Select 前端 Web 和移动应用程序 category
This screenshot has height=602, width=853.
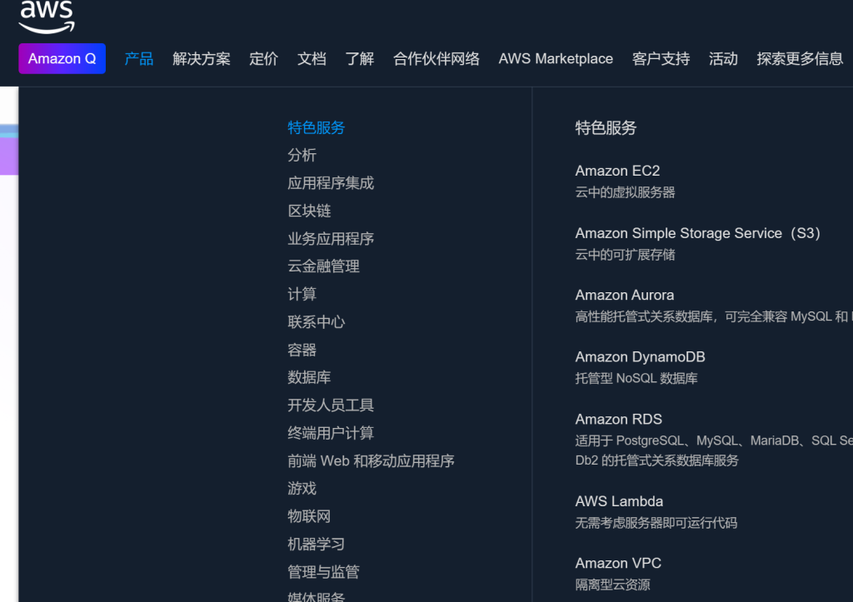pos(371,461)
